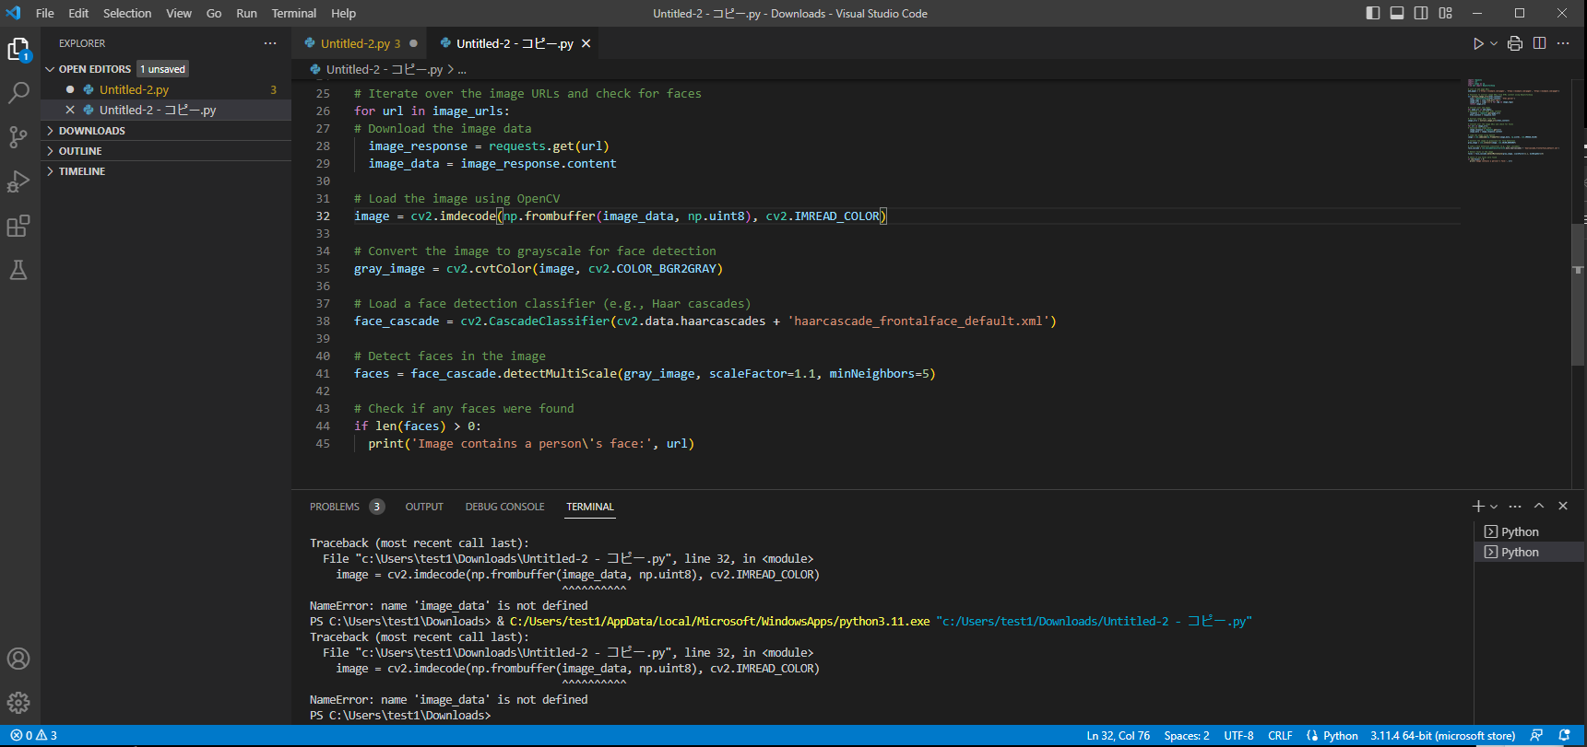The image size is (1587, 747).
Task: Open the Testing flask view
Action: (18, 270)
